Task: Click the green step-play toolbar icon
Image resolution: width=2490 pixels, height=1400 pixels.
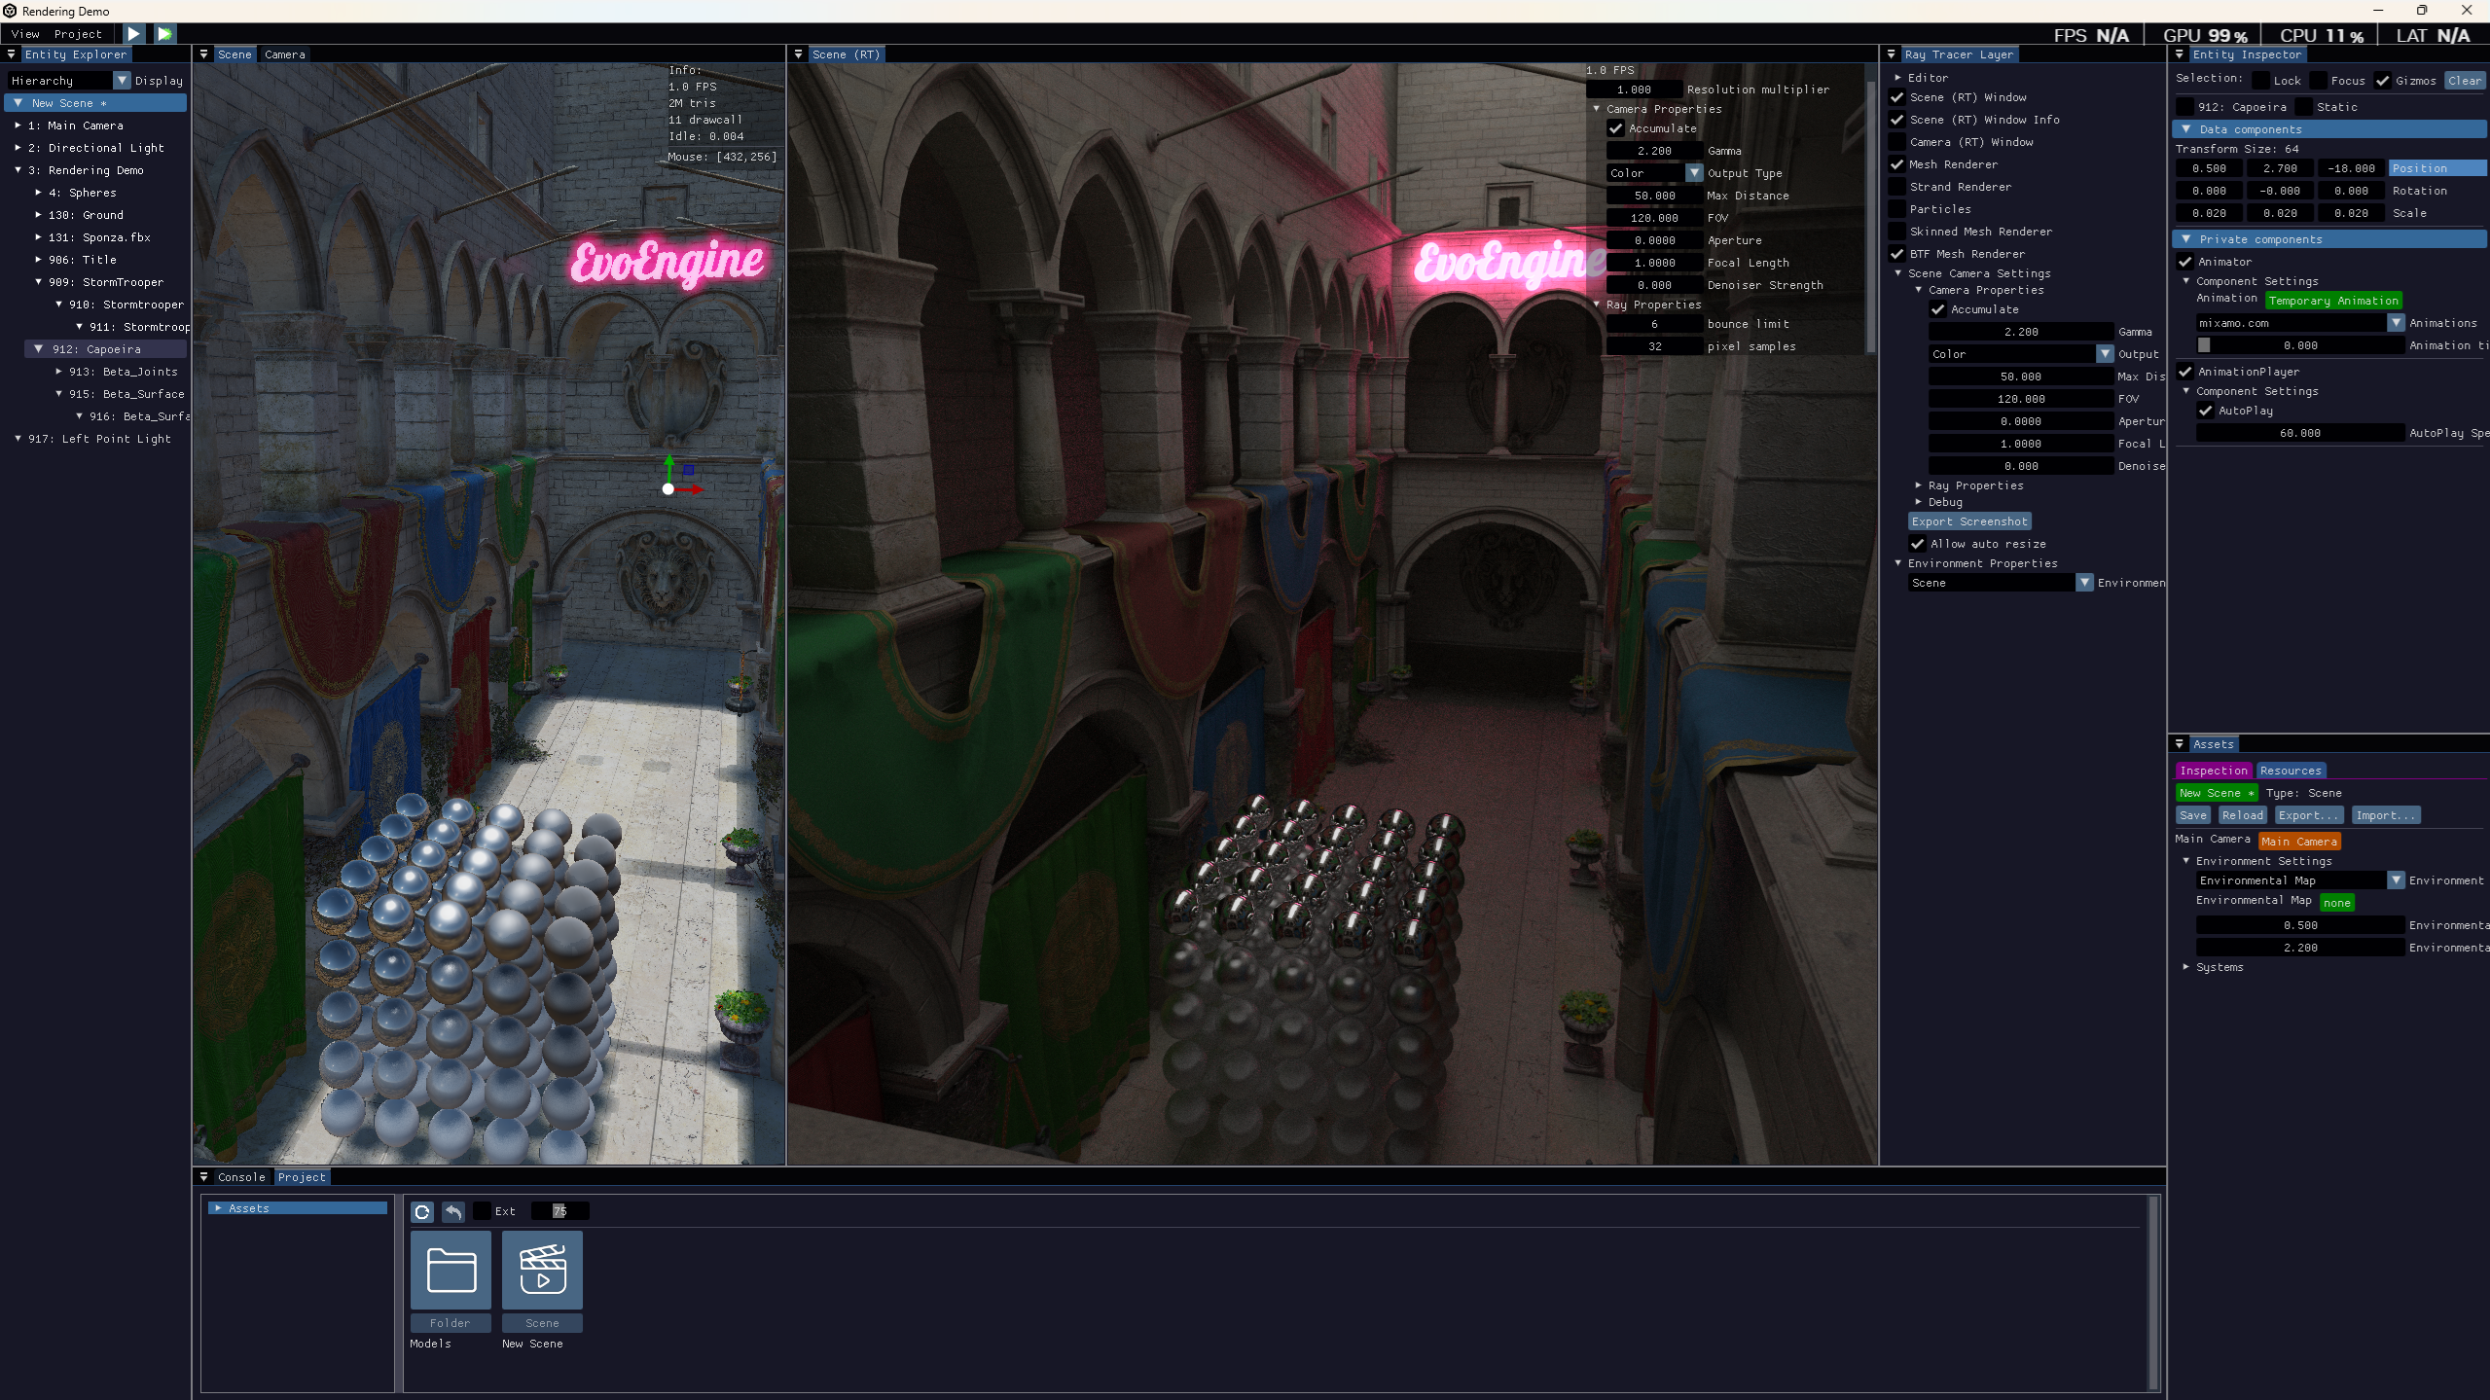Action: (x=164, y=34)
